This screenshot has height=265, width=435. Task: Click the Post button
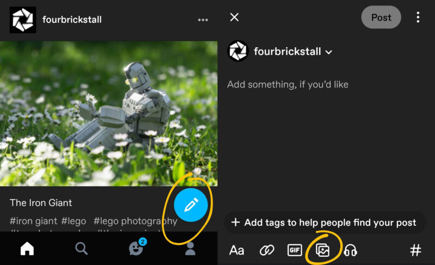pyautogui.click(x=381, y=17)
